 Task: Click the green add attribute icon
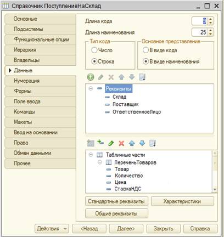[x=91, y=77]
